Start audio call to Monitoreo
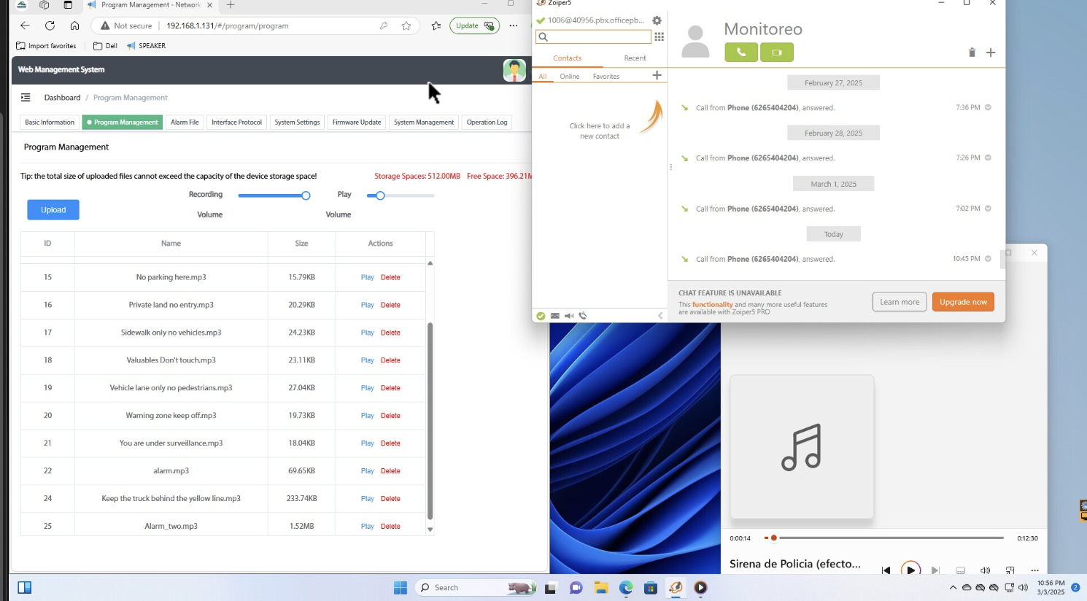This screenshot has height=601, width=1087. pos(741,53)
